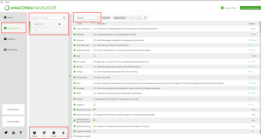
Task: Click the search magnifier in Search Packages
Action: [145, 18]
